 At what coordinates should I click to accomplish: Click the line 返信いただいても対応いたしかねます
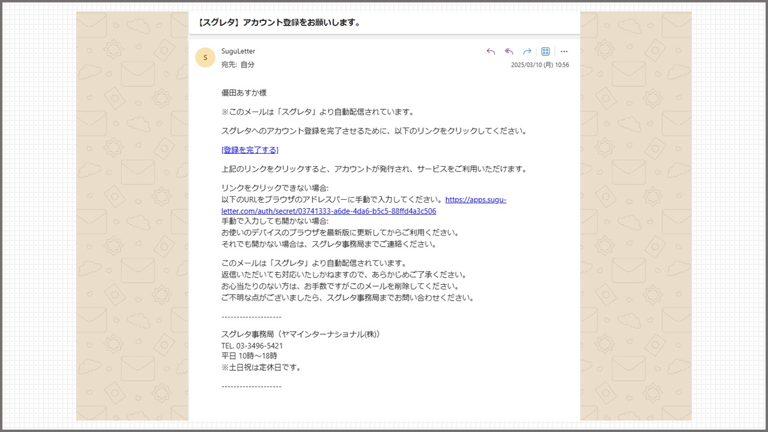pyautogui.click(x=344, y=275)
